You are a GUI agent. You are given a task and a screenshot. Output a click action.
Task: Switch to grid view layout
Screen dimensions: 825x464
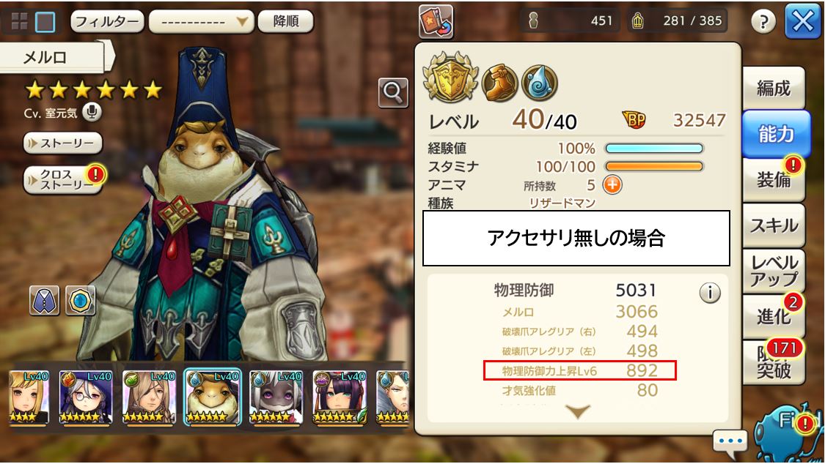20,21
